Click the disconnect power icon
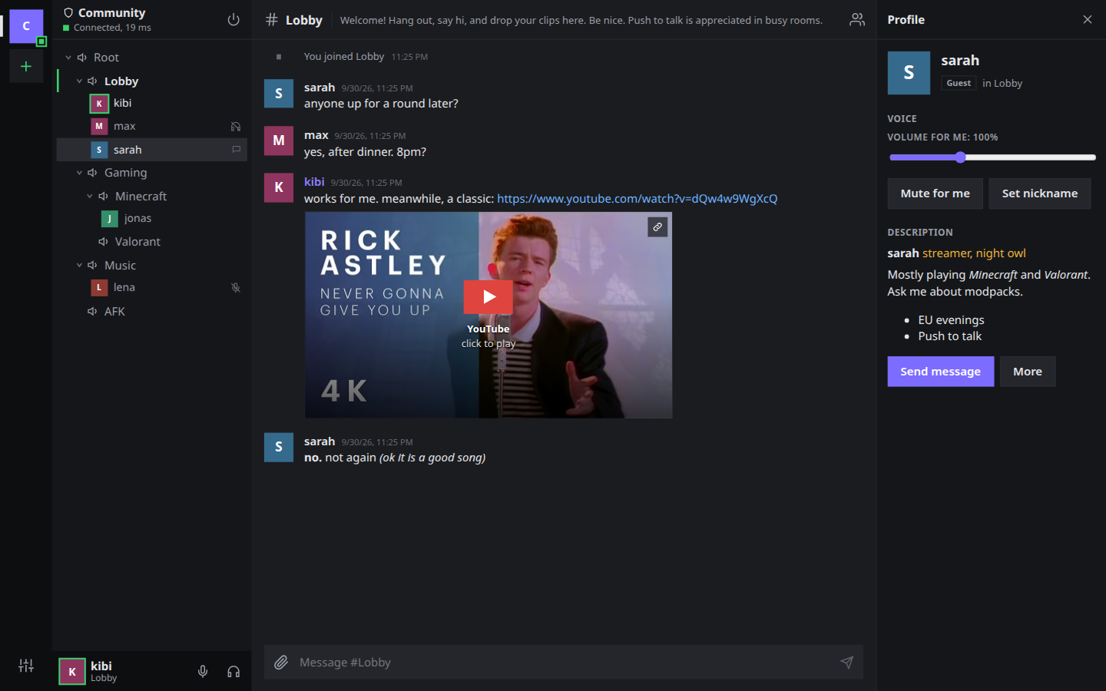Screen dimensions: 1106x691 (x=233, y=20)
